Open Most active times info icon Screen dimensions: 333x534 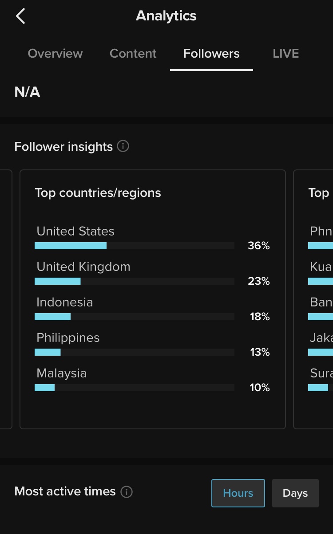pyautogui.click(x=127, y=492)
